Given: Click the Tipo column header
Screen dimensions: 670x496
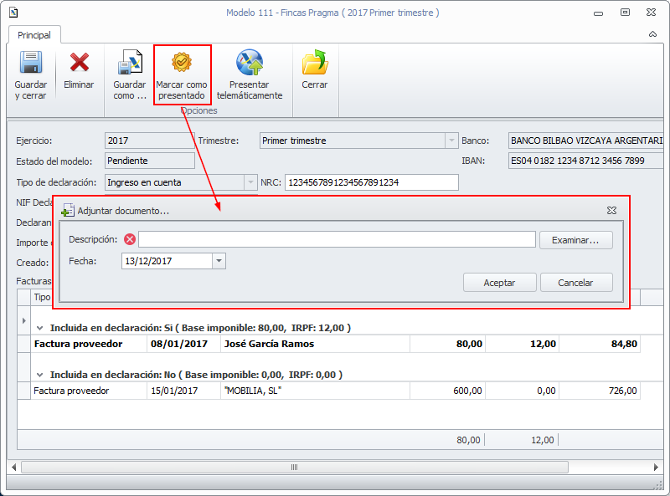Looking at the screenshot, I should point(42,297).
